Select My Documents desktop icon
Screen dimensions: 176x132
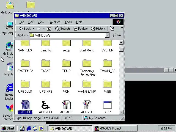point(10,7)
